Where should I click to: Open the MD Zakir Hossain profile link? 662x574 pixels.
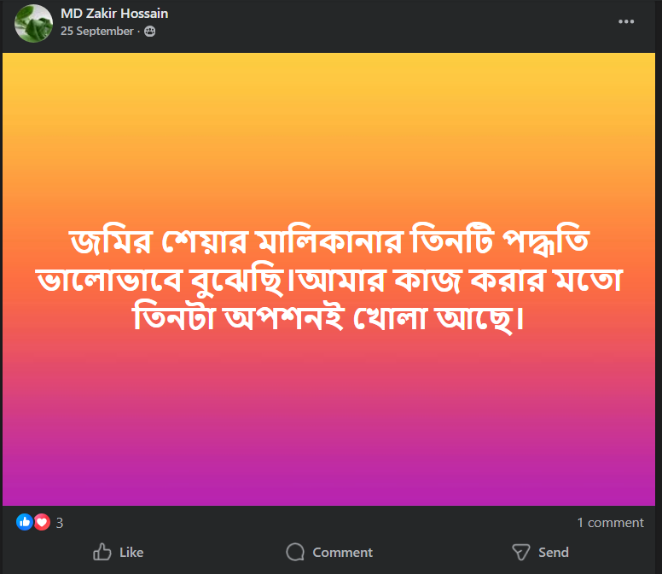[114, 14]
